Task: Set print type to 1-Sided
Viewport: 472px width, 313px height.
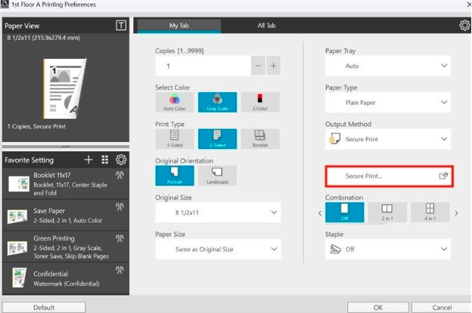Action: tap(175, 139)
